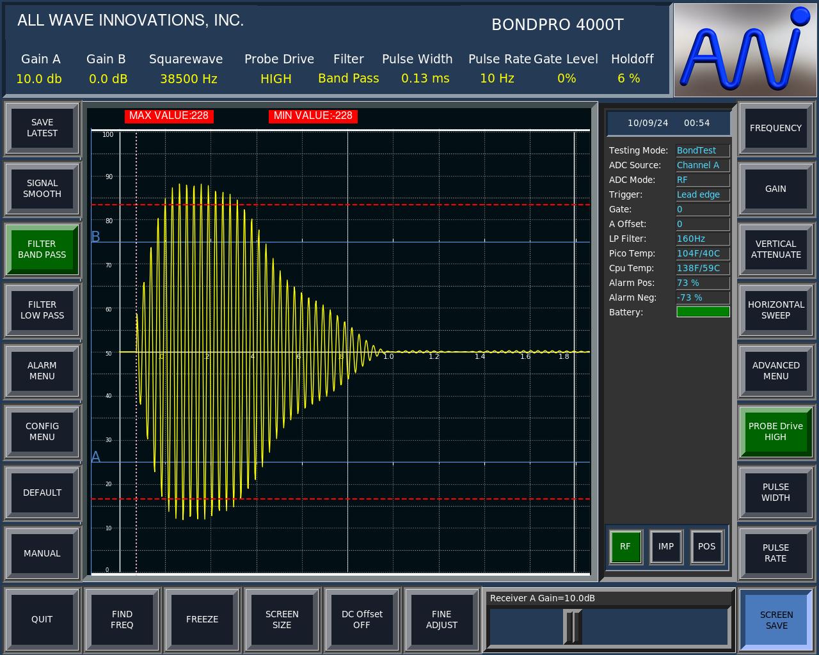Image resolution: width=819 pixels, height=655 pixels.
Task: Click ADC Source Channel A field
Action: [703, 165]
